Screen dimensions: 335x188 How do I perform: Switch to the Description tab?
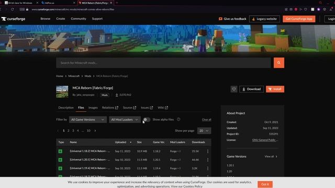coord(66,108)
